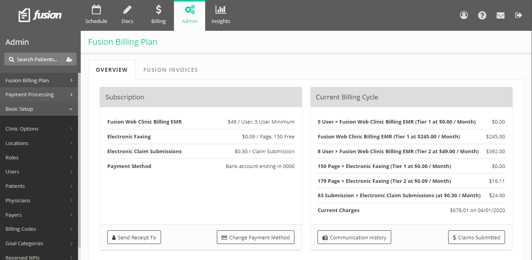Screen dimensions: 532x260
Task: Open Insights via the bar chart icon
Action: coord(221,10)
